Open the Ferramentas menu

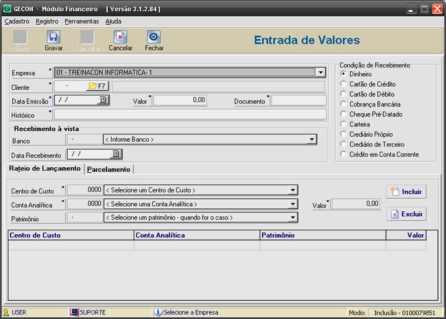[82, 21]
